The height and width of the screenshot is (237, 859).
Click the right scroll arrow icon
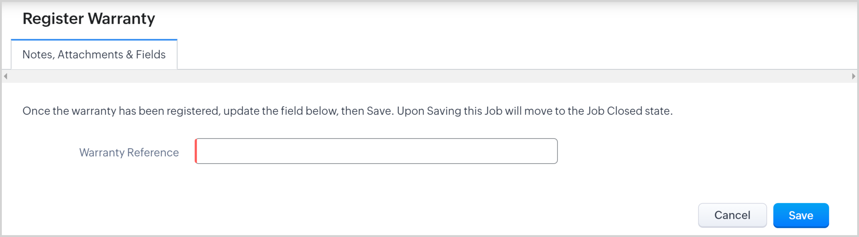click(853, 76)
